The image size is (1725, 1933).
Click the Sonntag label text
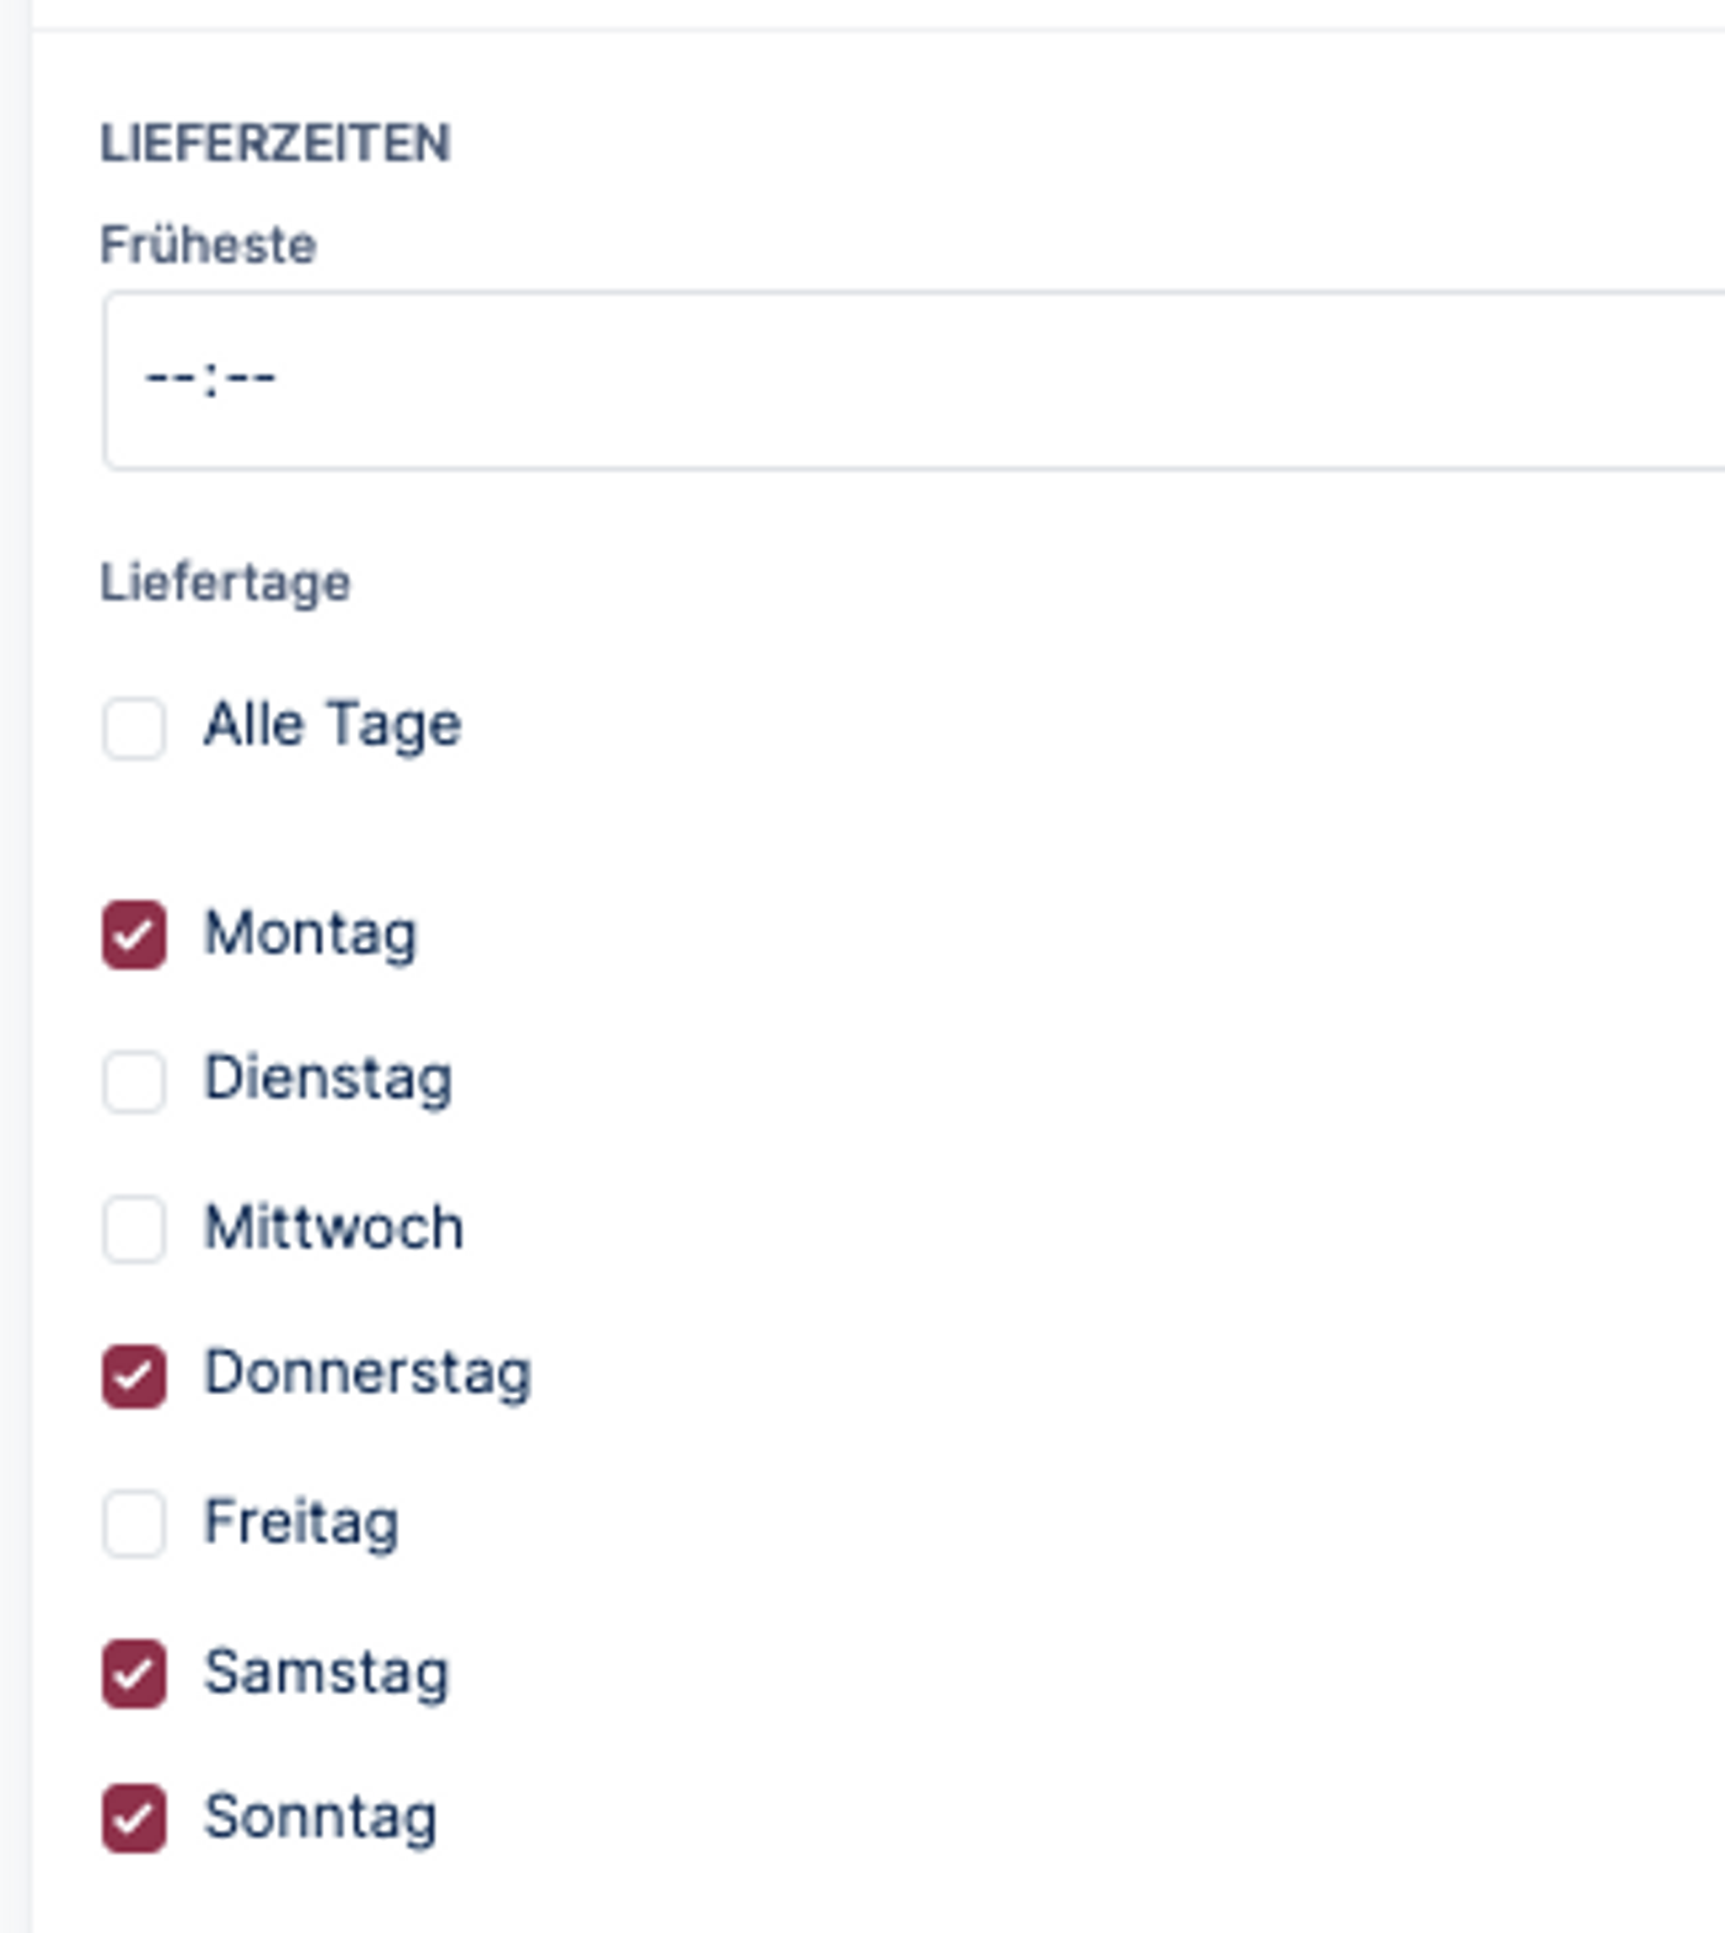[320, 1817]
